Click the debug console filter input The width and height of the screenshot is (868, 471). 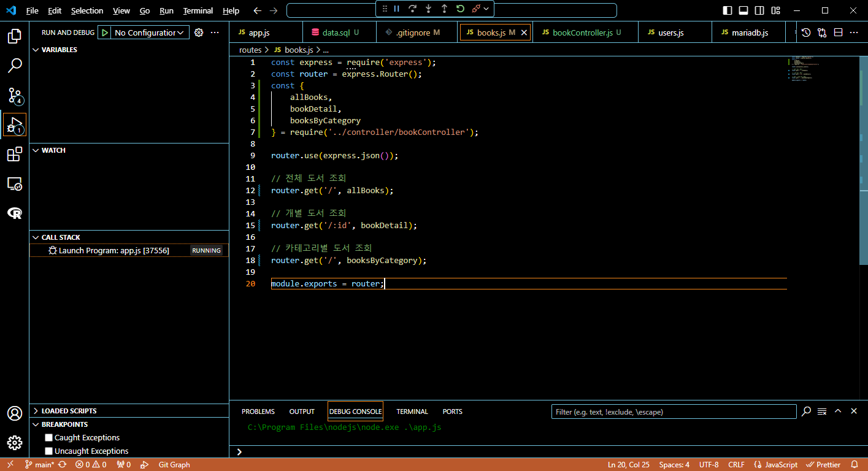674,412
